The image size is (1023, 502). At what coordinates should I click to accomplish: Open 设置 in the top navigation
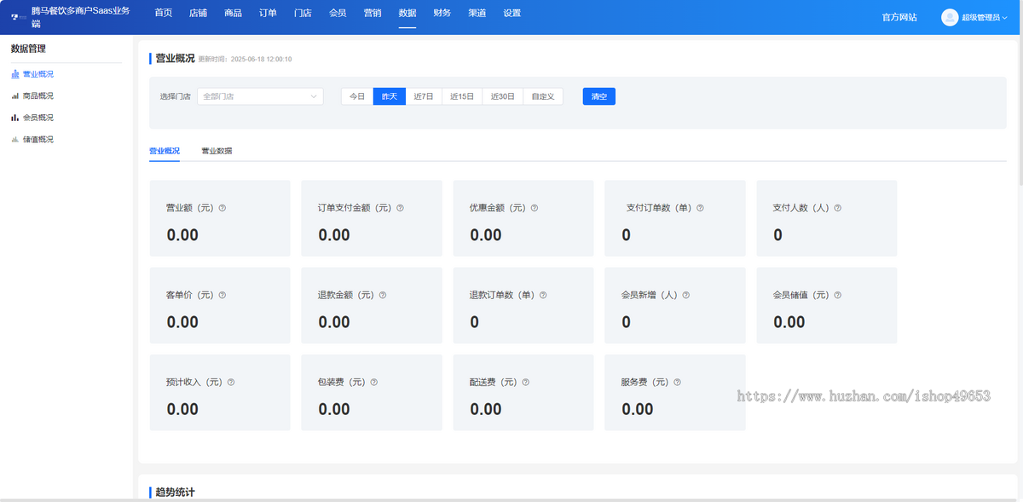pos(511,14)
